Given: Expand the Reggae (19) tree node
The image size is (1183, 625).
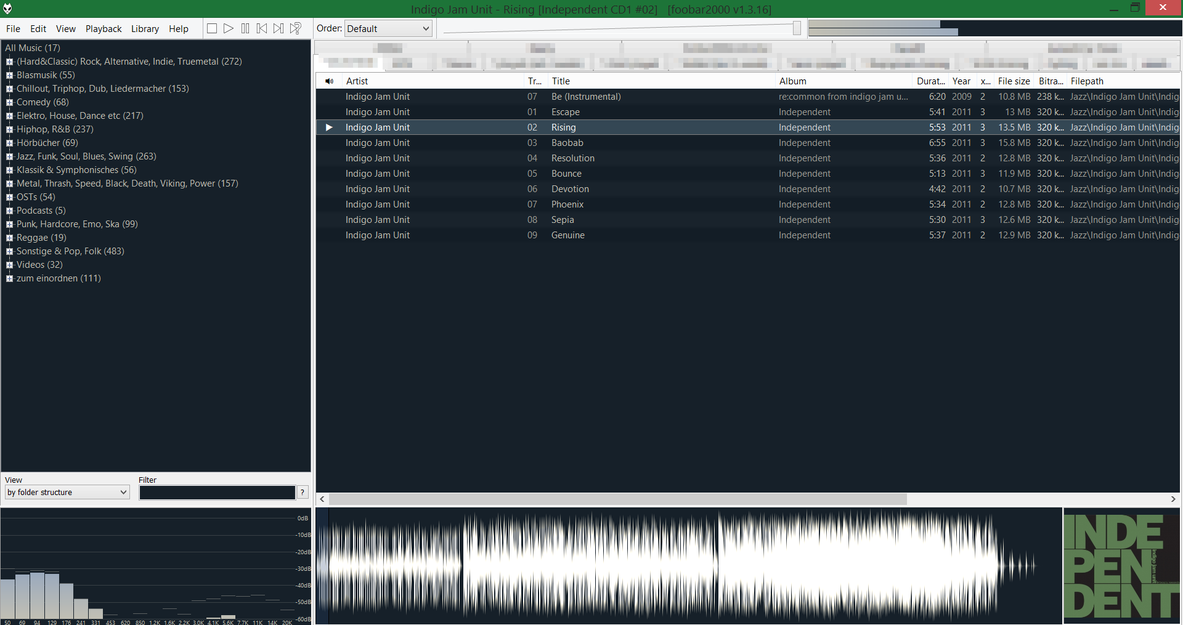Looking at the screenshot, I should (x=9, y=238).
